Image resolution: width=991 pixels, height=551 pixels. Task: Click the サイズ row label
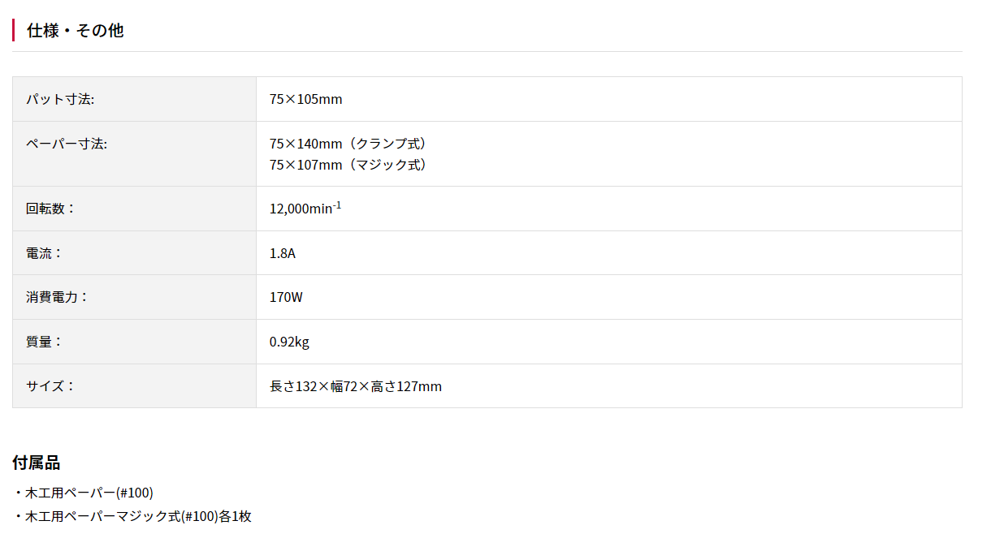pyautogui.click(x=50, y=386)
